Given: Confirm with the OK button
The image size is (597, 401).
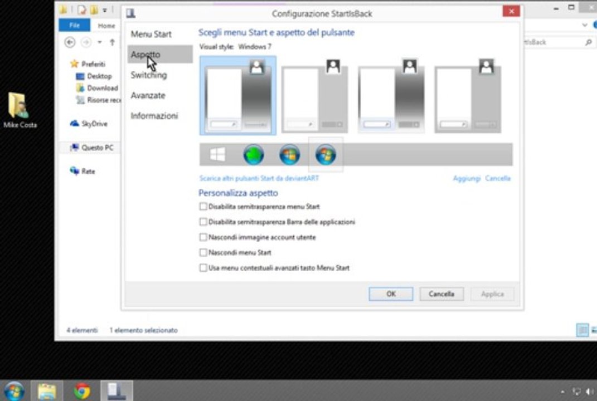Looking at the screenshot, I should click(391, 294).
